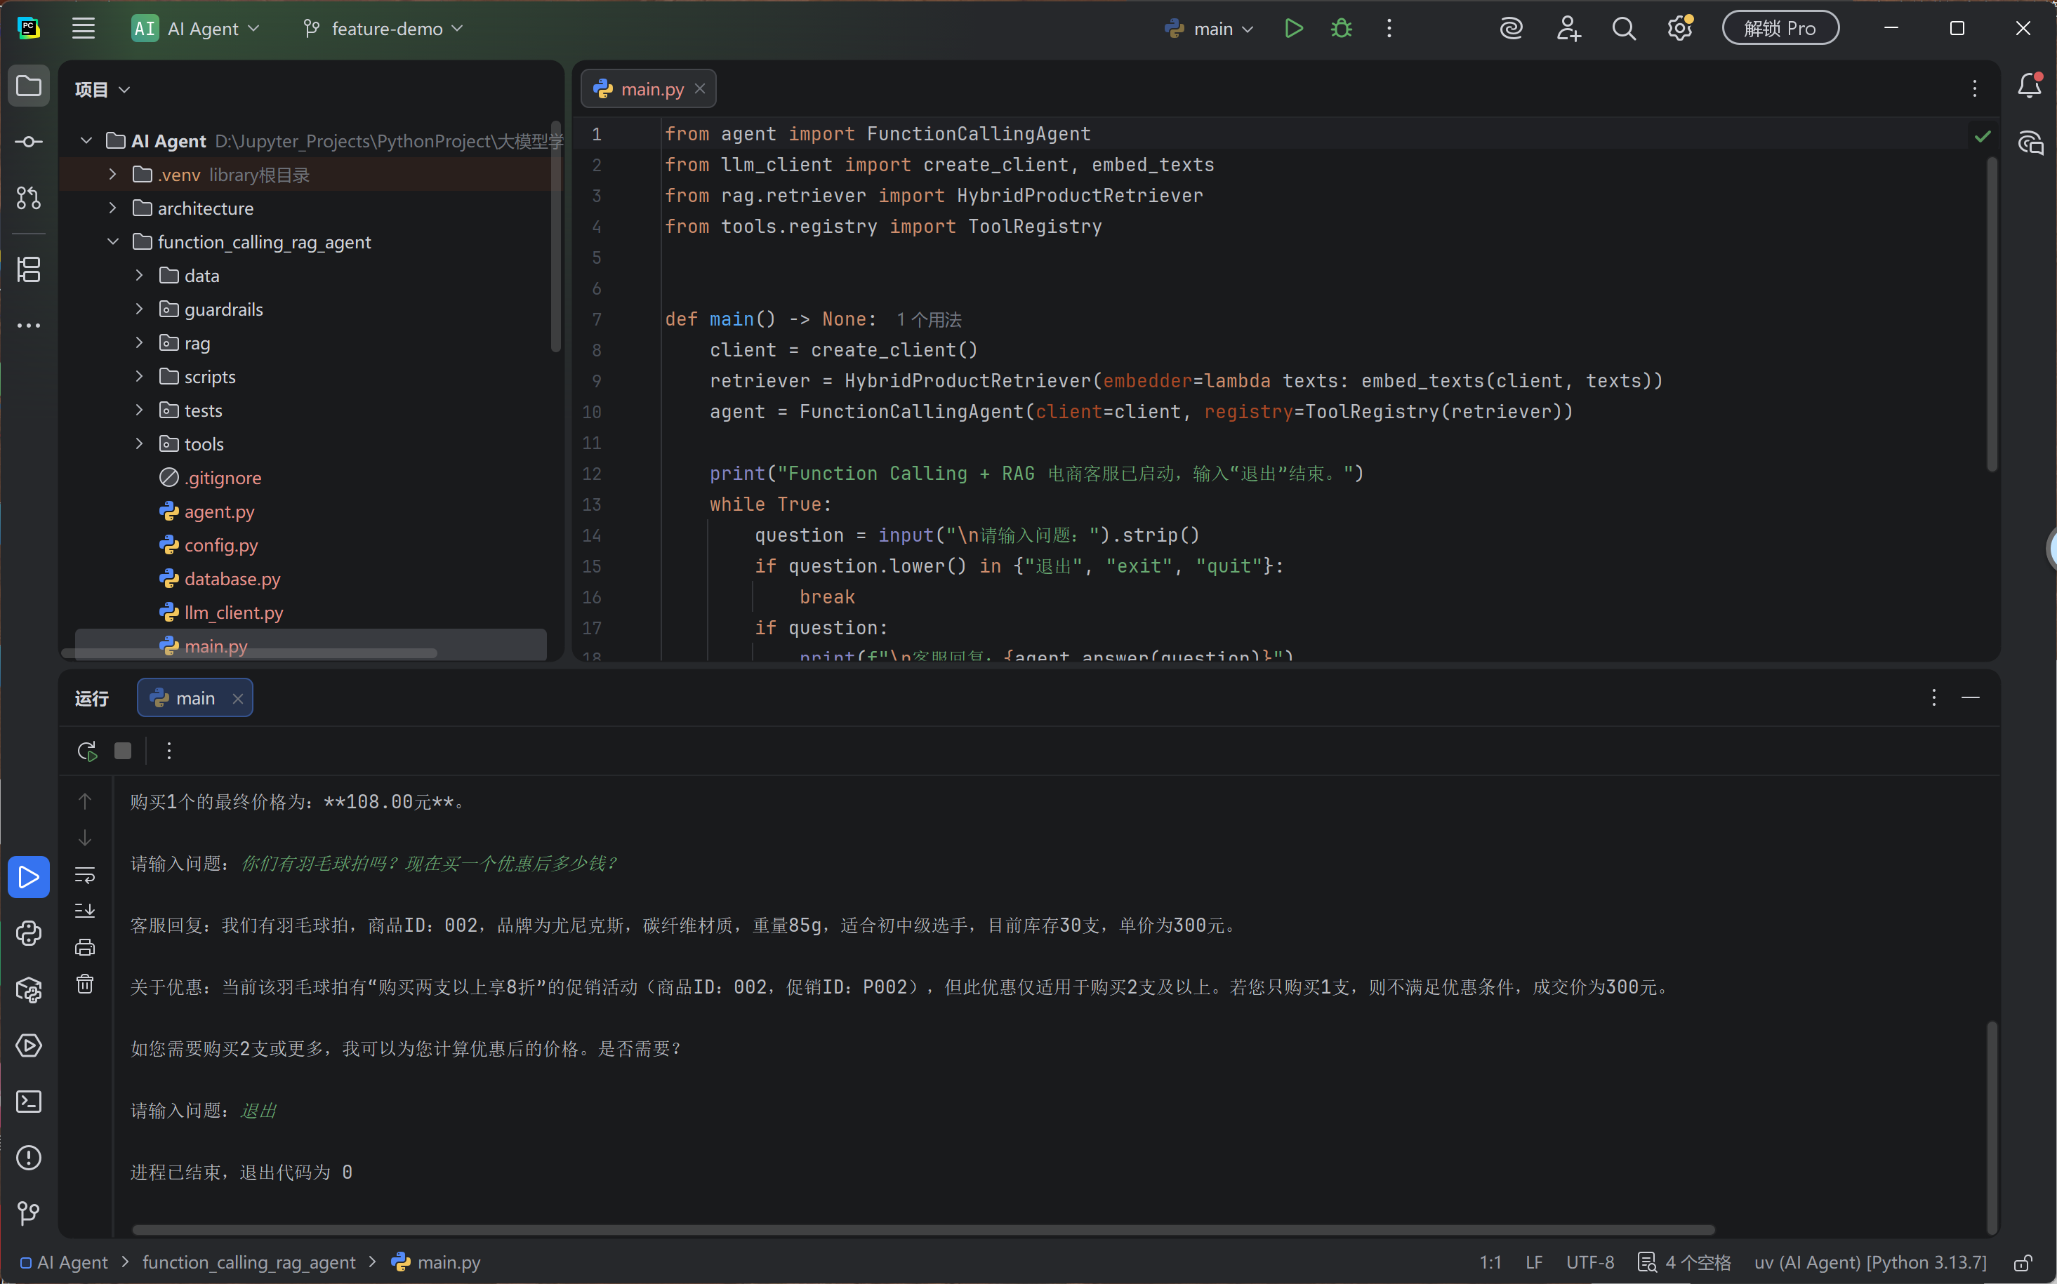Expand the rag folder

[x=139, y=343]
